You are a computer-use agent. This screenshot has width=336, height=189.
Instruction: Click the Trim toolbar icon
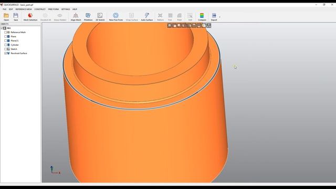point(170,17)
